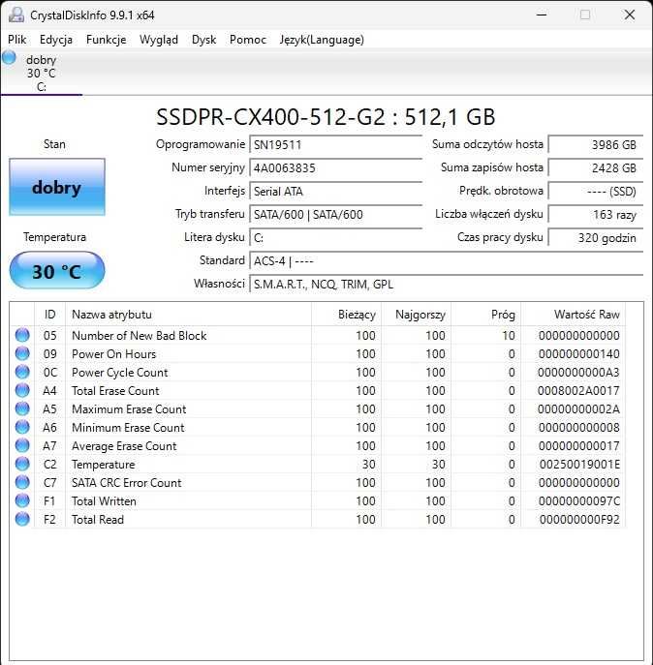Click the serial number field 4A0063835
Image resolution: width=653 pixels, height=665 pixels.
(x=336, y=168)
